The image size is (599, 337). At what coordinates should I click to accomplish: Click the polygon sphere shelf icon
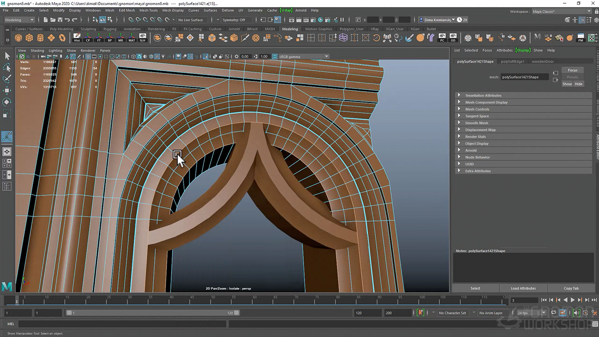coord(19,38)
